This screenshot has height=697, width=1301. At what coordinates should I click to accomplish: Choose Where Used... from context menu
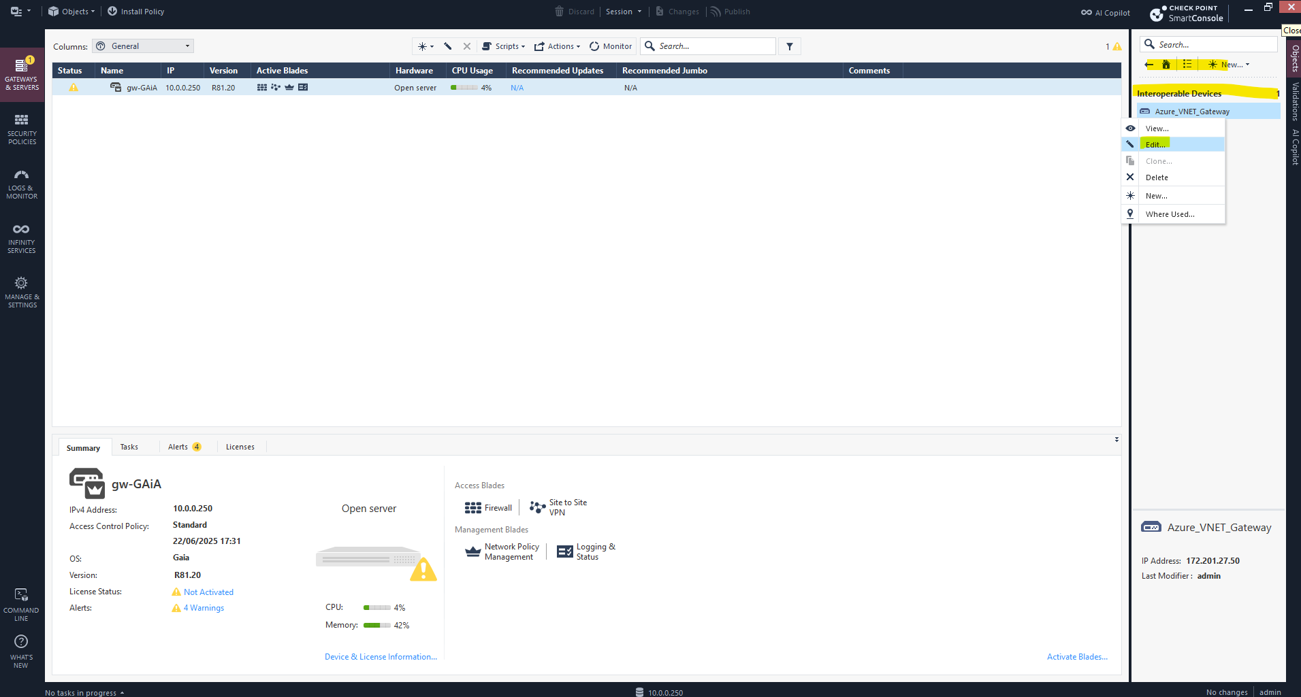click(x=1174, y=214)
